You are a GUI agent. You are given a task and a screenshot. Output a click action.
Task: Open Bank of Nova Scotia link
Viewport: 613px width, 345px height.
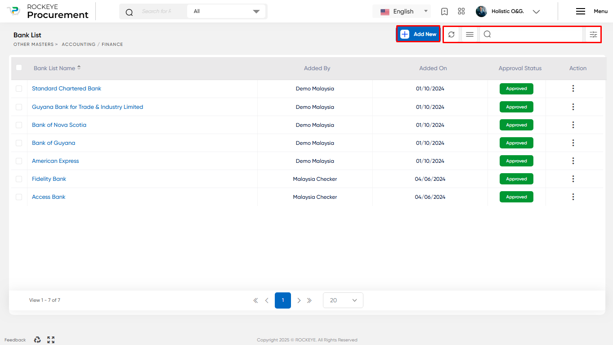click(59, 125)
